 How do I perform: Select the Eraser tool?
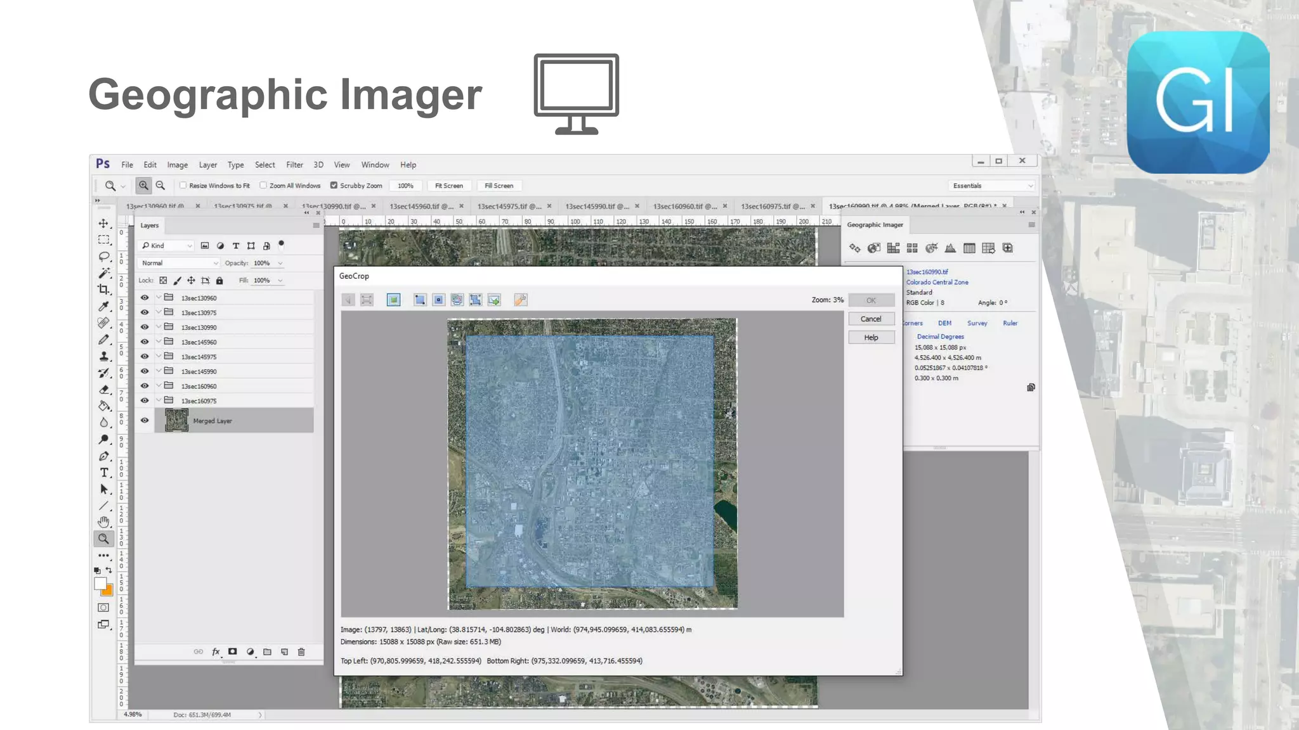point(103,390)
